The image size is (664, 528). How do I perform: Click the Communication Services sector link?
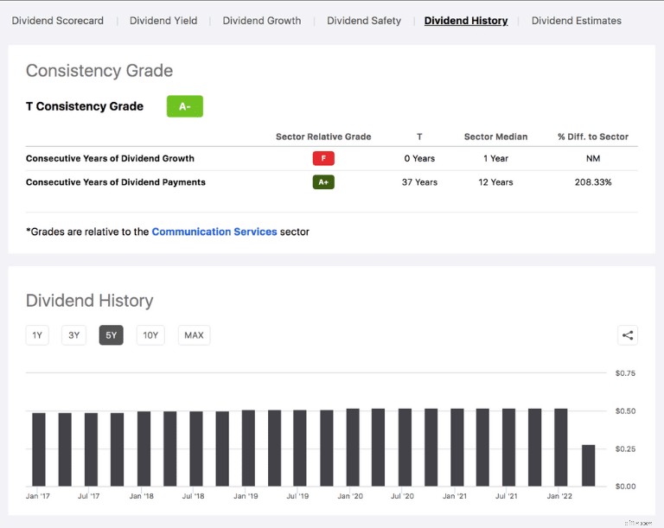214,232
